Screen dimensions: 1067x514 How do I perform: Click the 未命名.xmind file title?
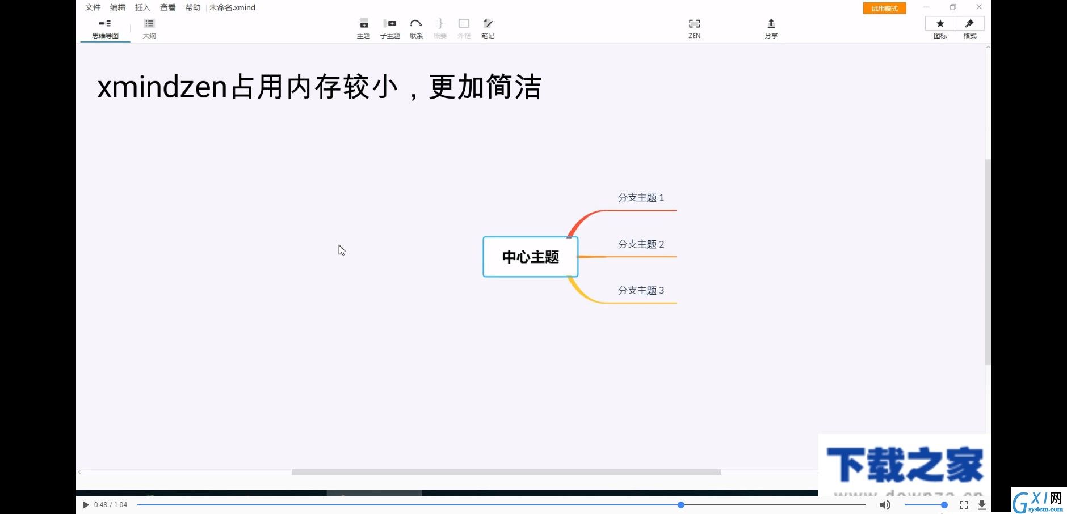pyautogui.click(x=232, y=7)
